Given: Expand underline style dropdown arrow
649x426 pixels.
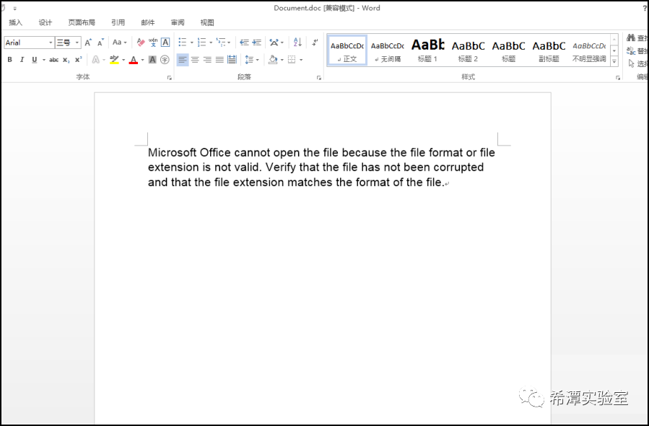Looking at the screenshot, I should (x=43, y=60).
